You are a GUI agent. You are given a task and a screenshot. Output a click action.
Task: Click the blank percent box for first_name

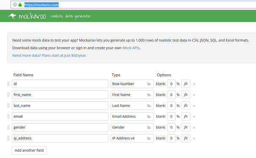coord(171,95)
